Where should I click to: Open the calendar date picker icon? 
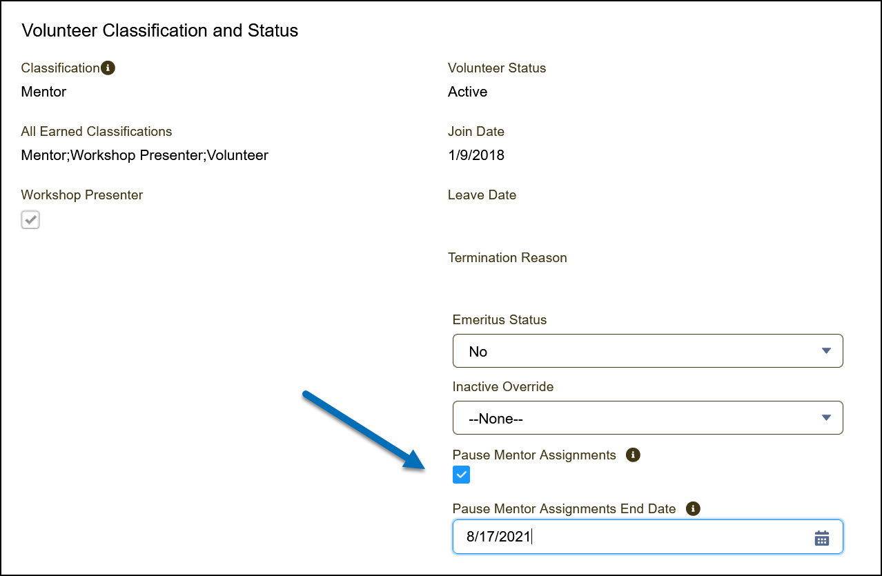(x=821, y=537)
